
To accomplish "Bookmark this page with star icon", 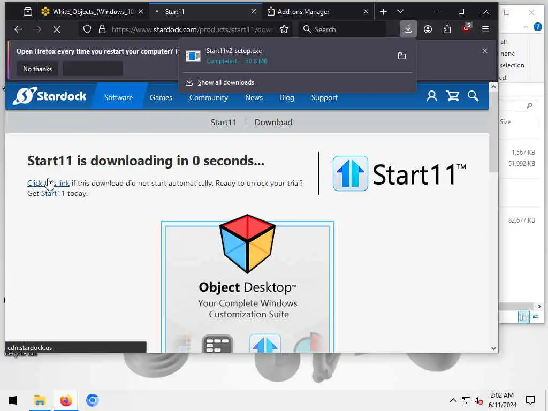I will [x=284, y=29].
